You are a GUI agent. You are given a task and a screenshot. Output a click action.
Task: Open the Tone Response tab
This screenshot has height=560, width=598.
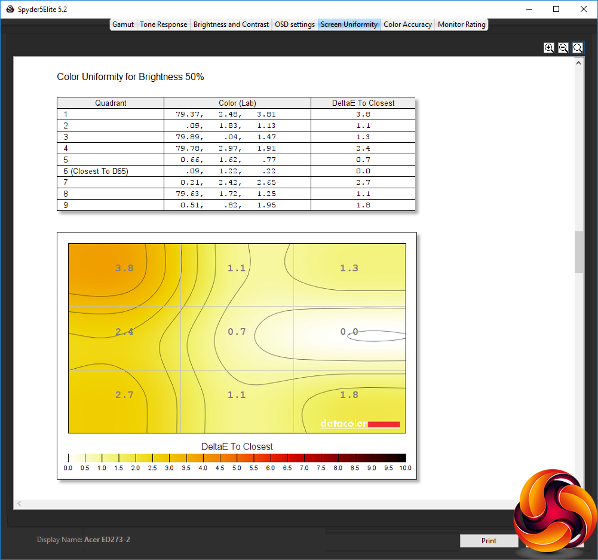[x=163, y=25]
